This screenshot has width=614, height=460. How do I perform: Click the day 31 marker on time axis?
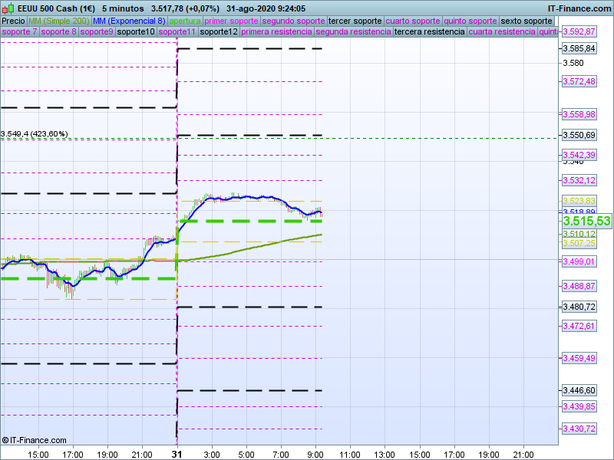pyautogui.click(x=177, y=454)
